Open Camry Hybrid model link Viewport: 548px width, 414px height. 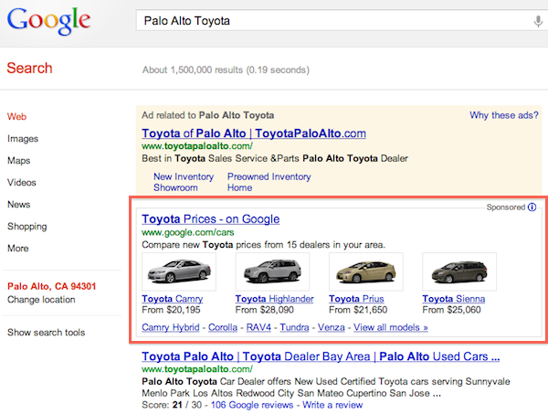pyautogui.click(x=171, y=327)
